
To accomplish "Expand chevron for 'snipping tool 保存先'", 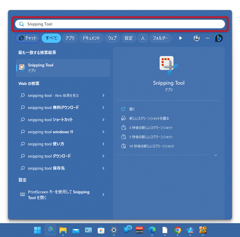I will 103,168.
